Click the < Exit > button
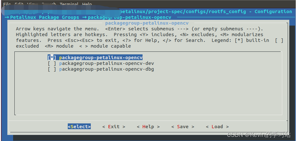Screen dimensions: 296x141 coord(114,127)
